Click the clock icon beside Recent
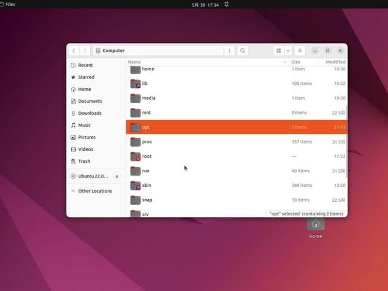Image resolution: width=388 pixels, height=291 pixels. point(73,65)
